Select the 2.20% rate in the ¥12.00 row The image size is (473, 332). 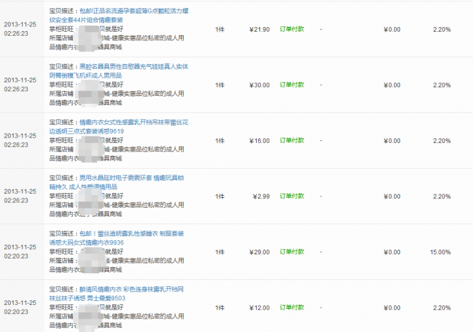coord(442,308)
